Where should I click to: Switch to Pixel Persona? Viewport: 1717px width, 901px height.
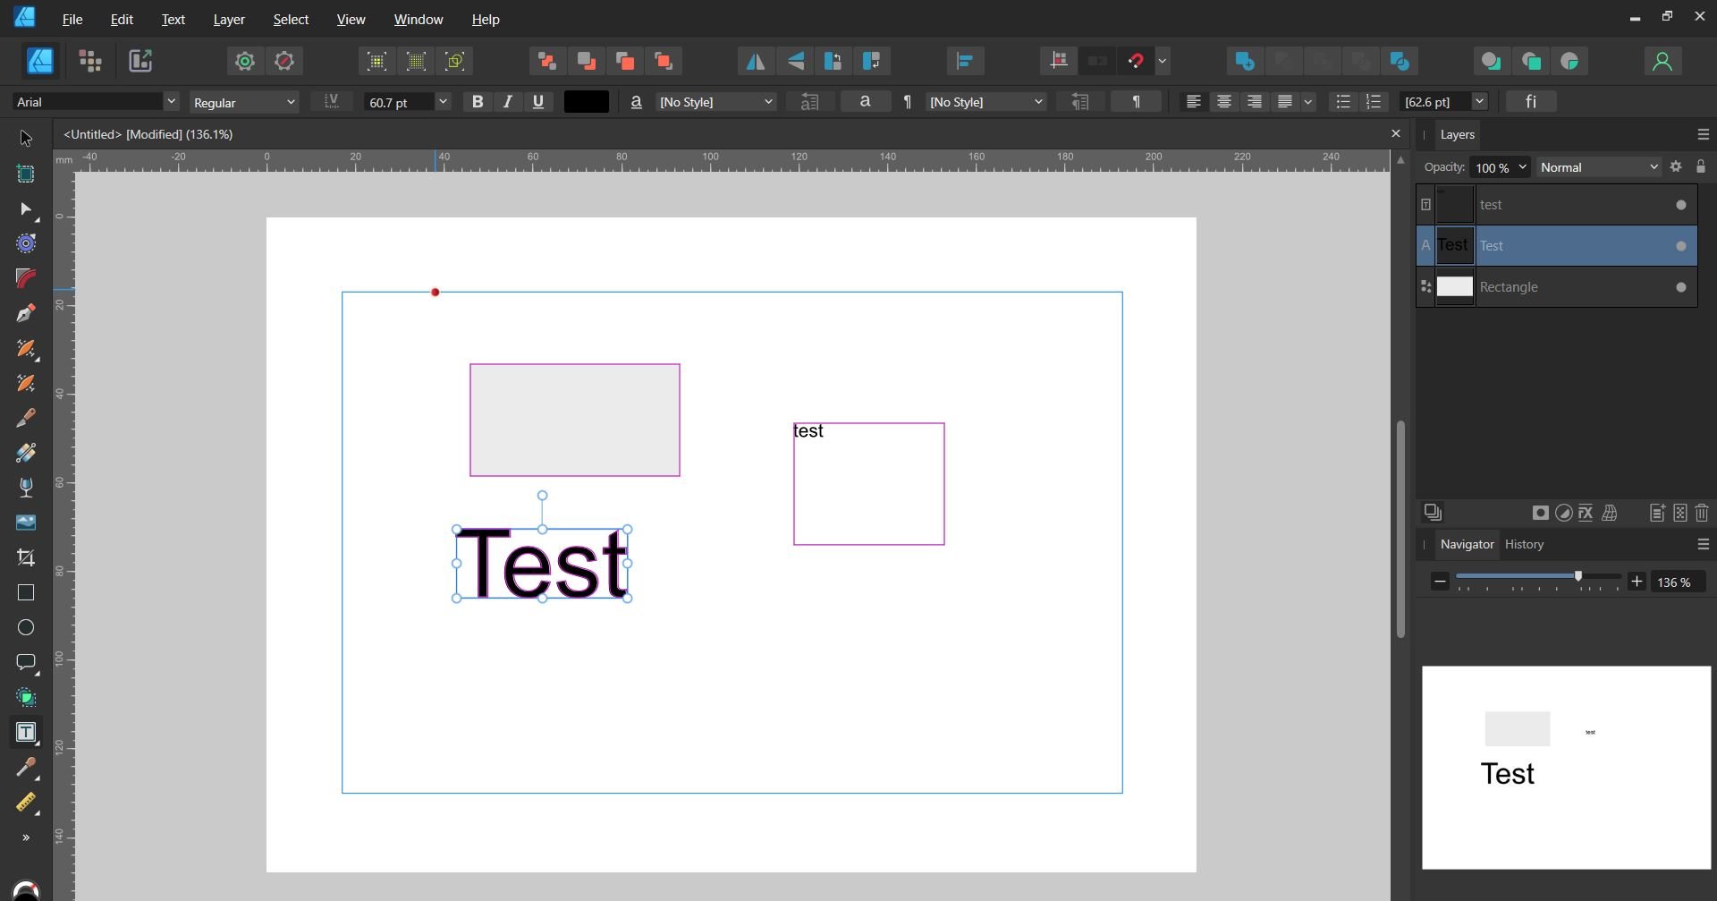coord(90,61)
